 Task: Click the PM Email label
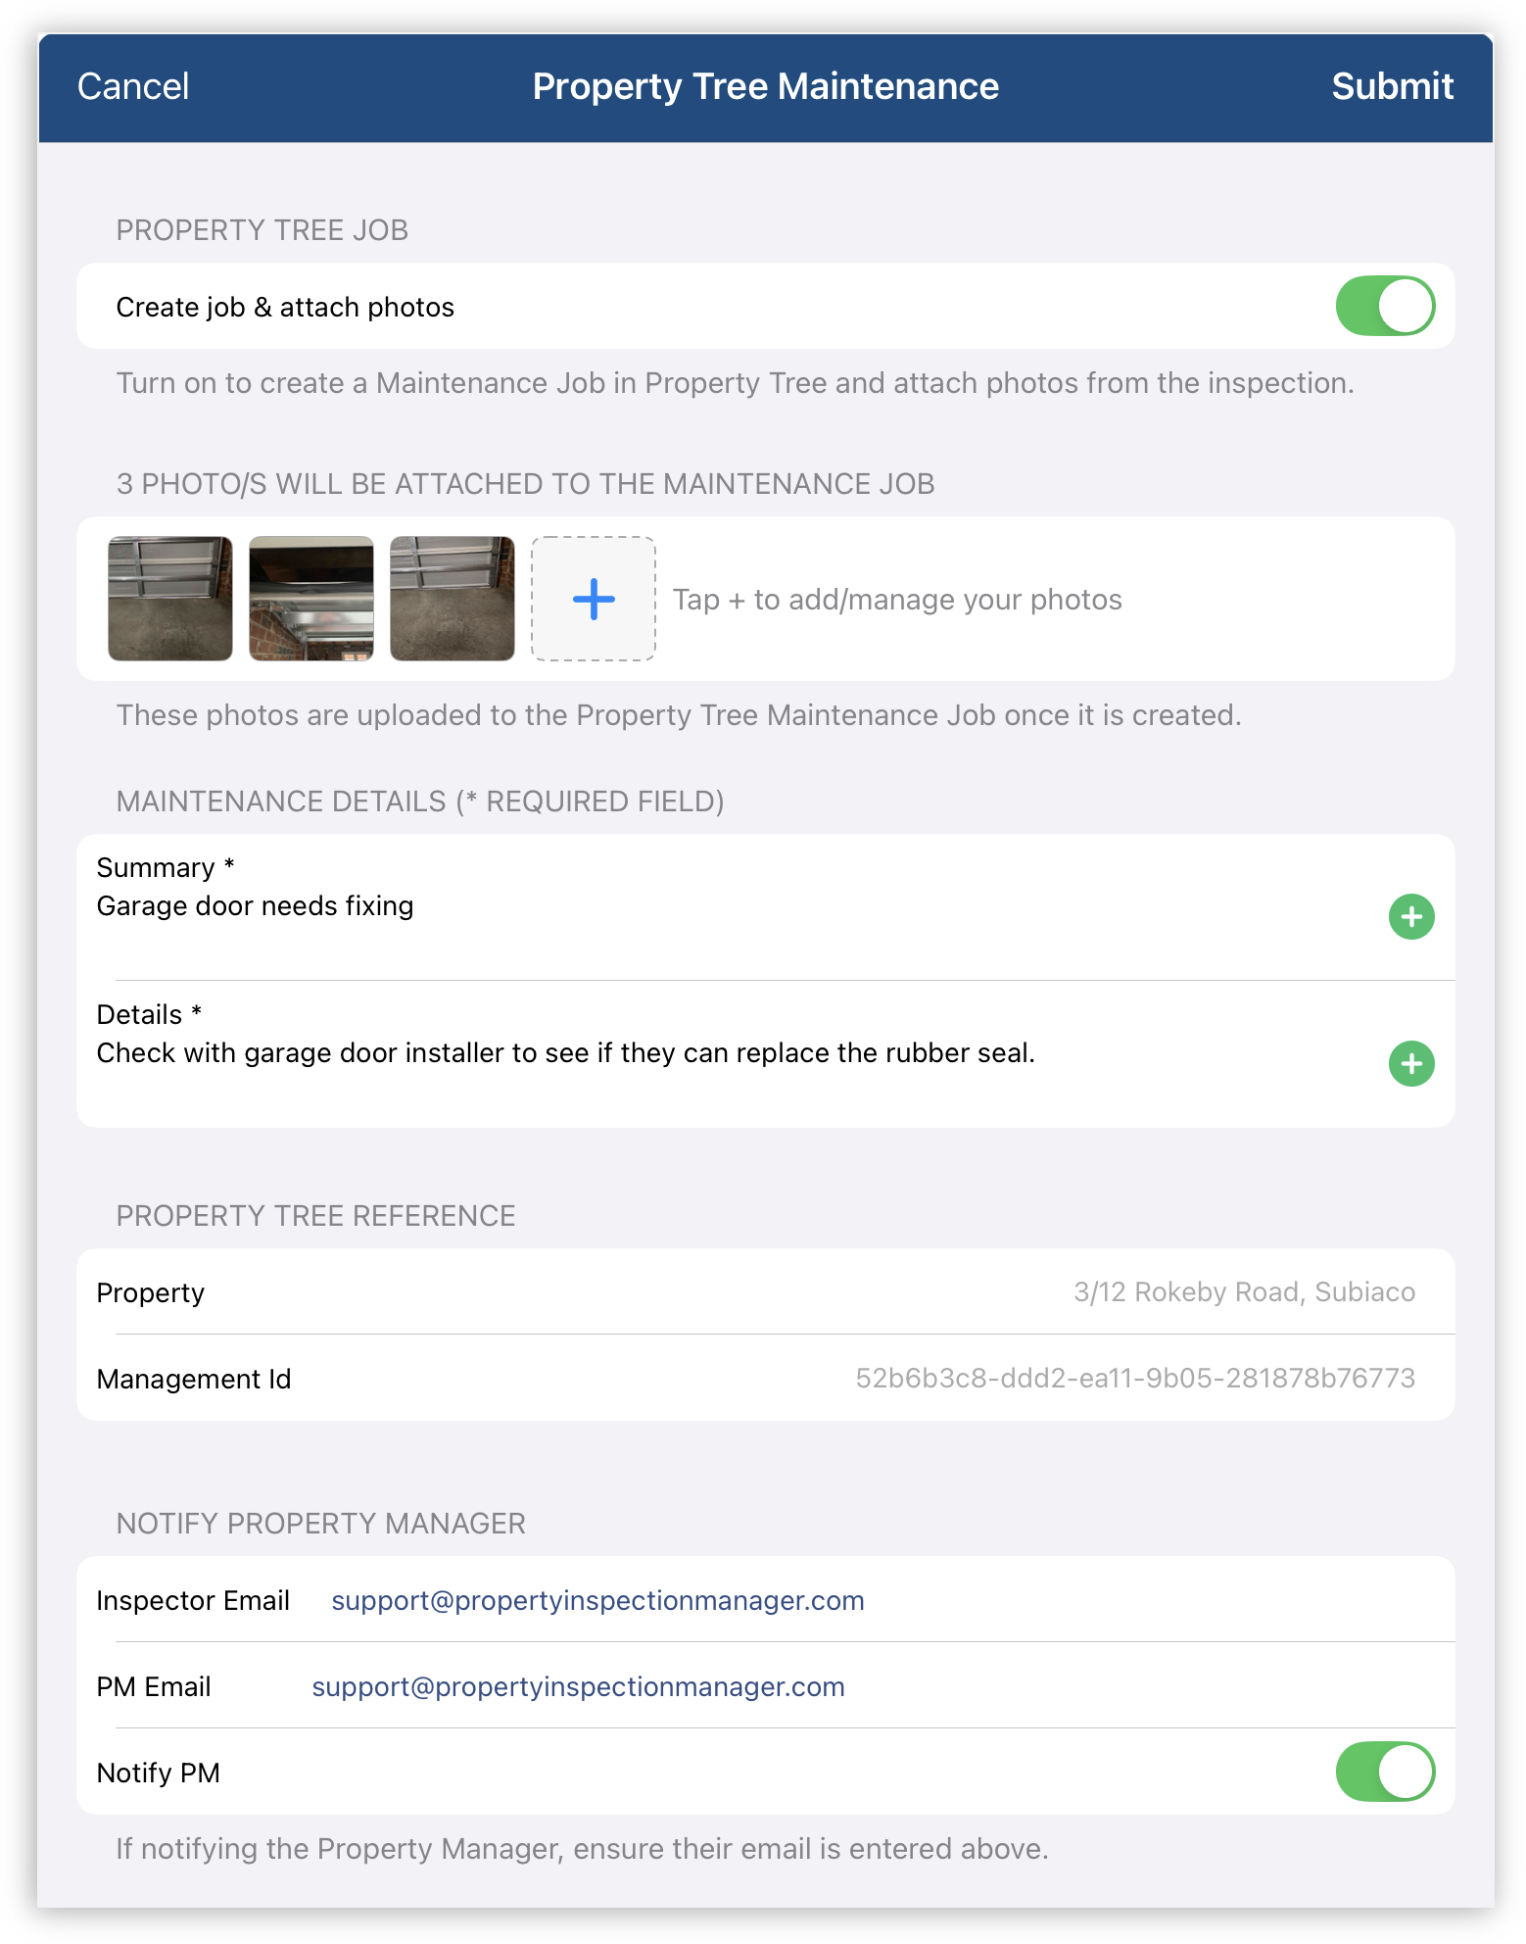click(x=154, y=1687)
